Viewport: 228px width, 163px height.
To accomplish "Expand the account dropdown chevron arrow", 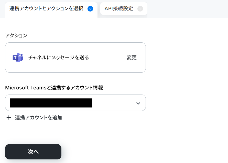I will coord(138,103).
